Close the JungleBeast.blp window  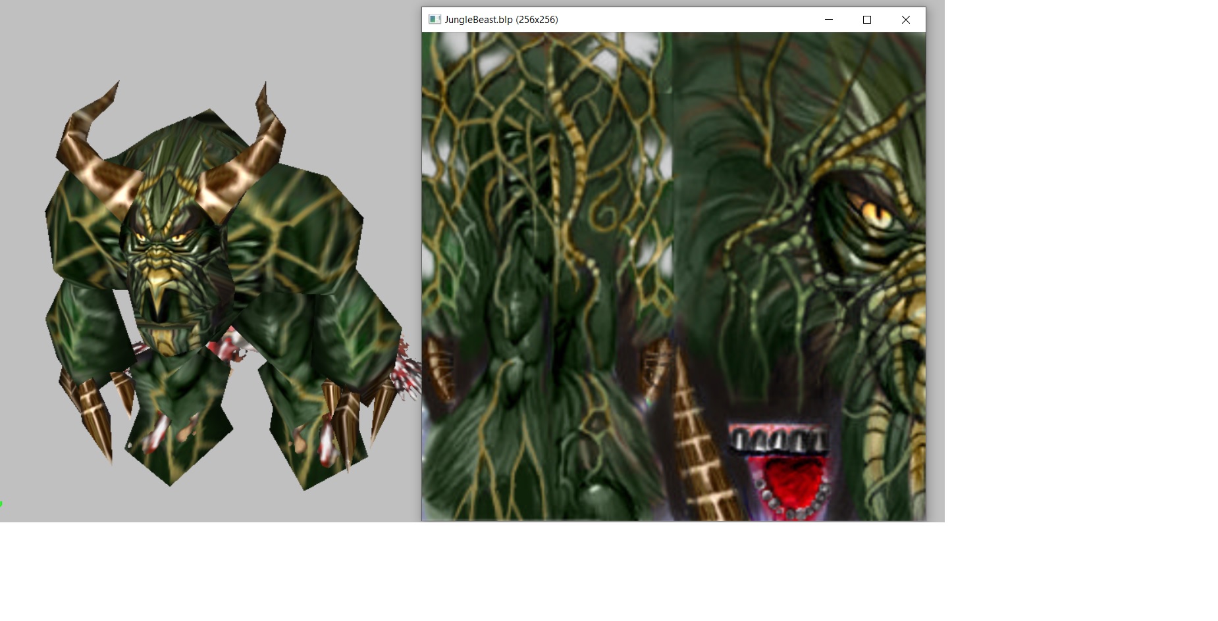point(906,20)
